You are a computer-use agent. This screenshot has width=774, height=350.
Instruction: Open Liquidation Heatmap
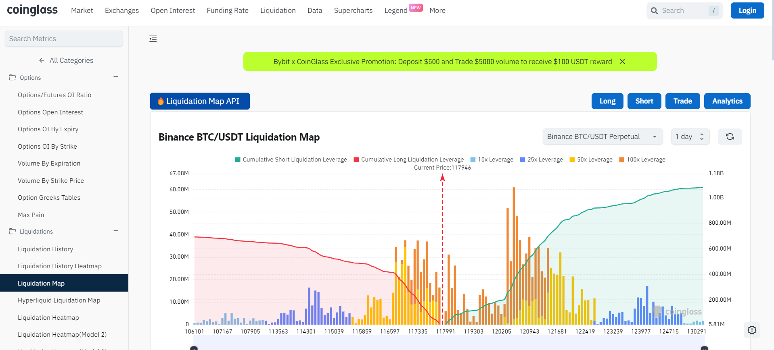(x=48, y=318)
